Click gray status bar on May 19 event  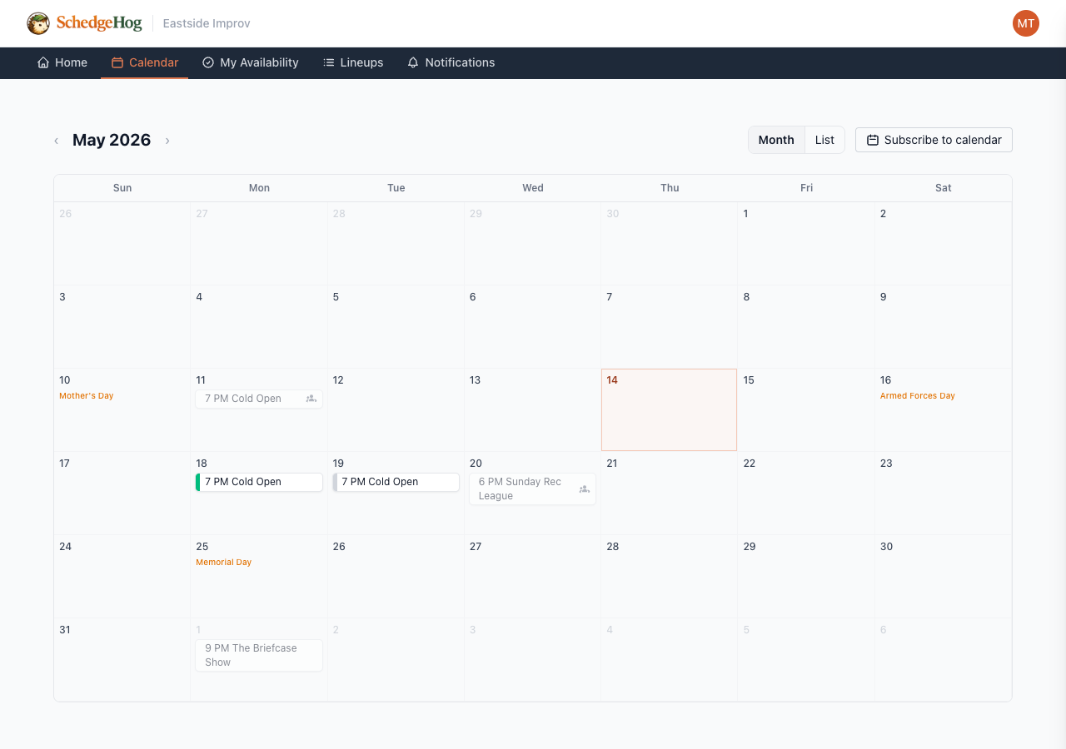335,482
